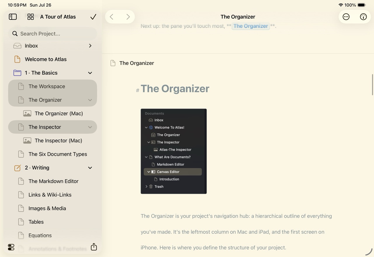
Task: Go forward with the right arrow
Action: (128, 17)
